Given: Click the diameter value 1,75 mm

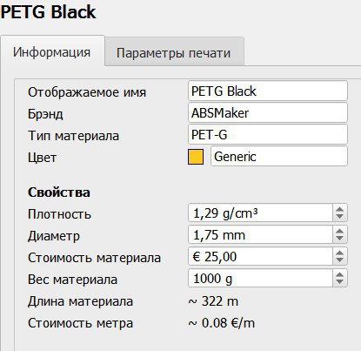Looking at the screenshot, I should pos(219,235).
